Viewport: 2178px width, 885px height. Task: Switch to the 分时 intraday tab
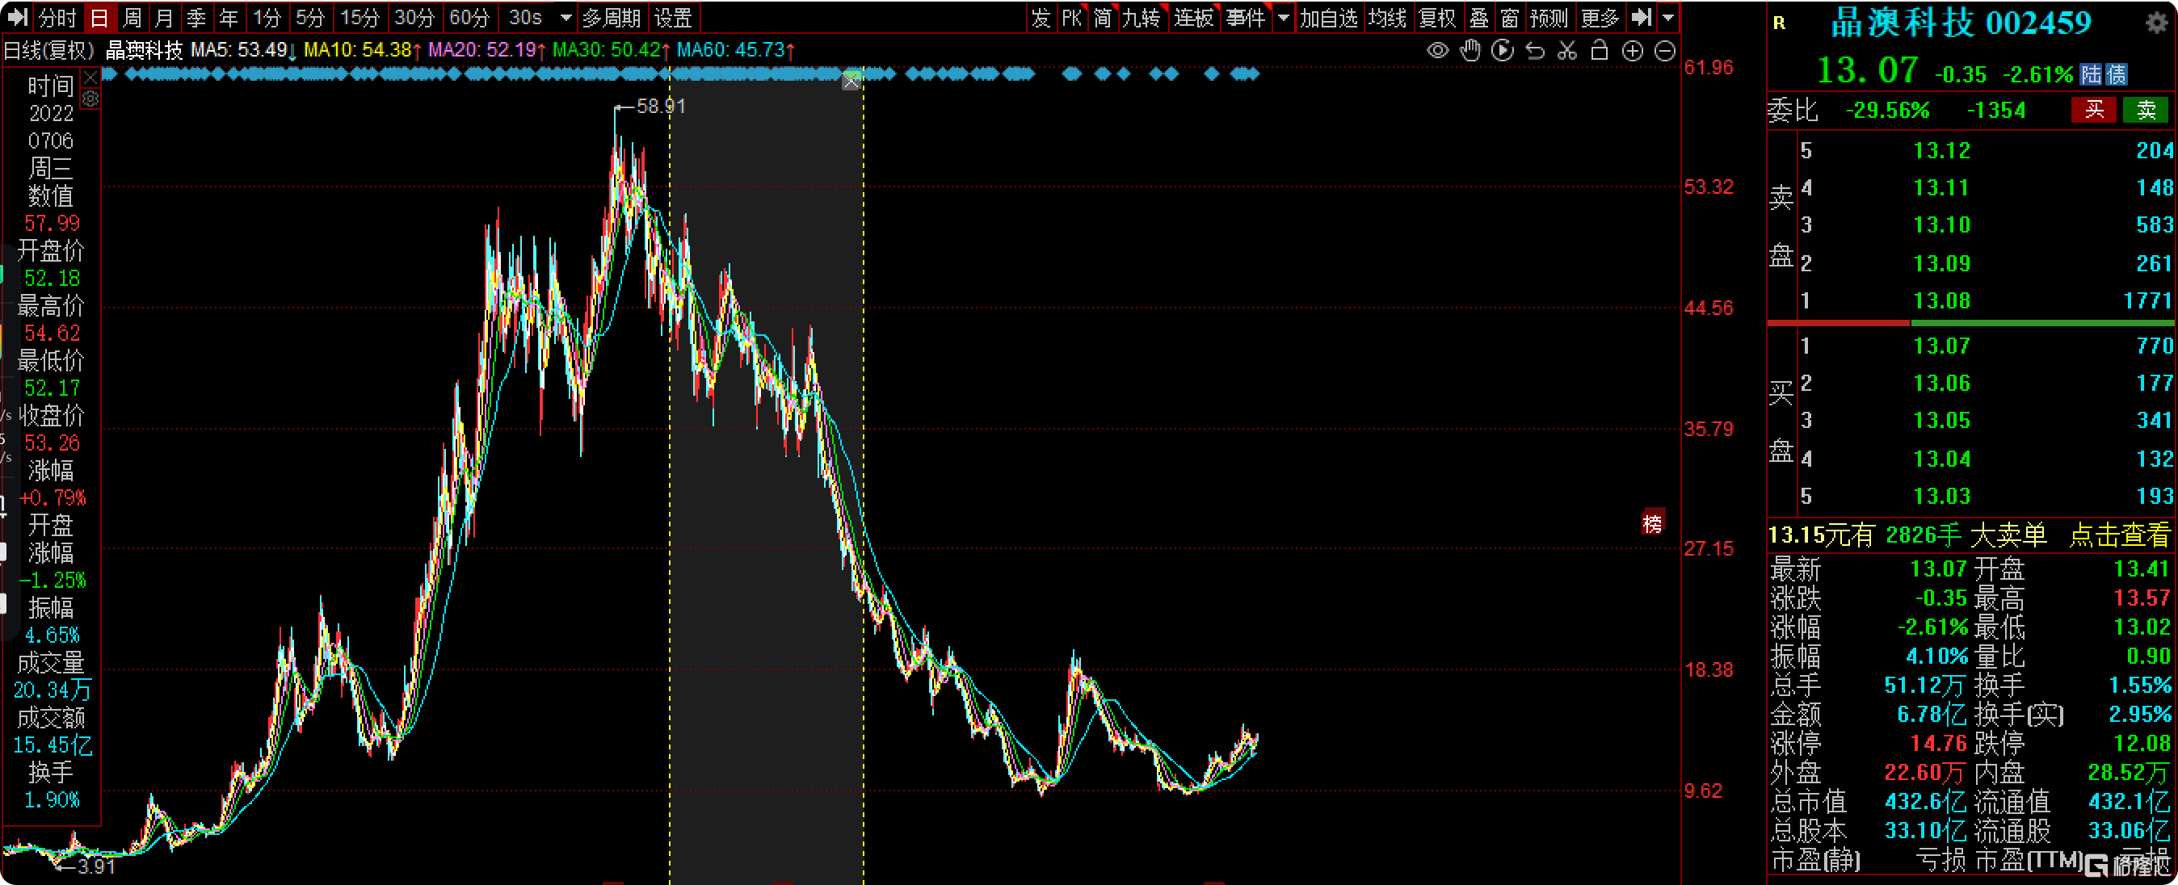pos(57,18)
